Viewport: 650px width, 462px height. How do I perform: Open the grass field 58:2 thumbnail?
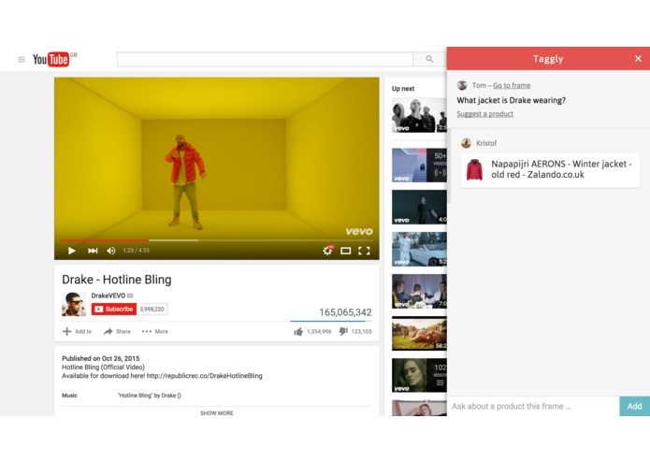(419, 333)
